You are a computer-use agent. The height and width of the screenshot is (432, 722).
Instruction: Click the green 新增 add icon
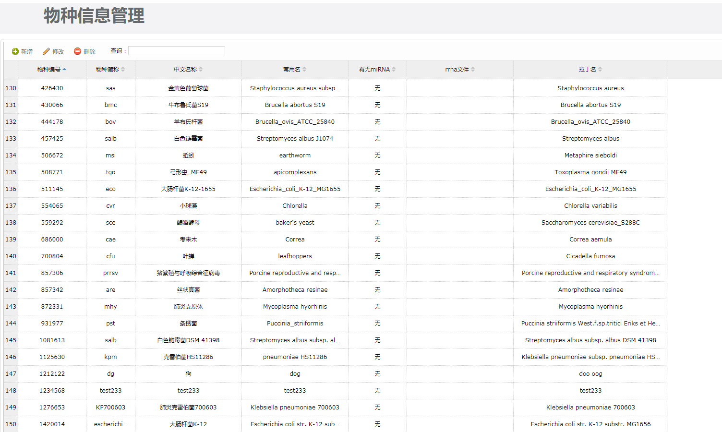point(15,51)
